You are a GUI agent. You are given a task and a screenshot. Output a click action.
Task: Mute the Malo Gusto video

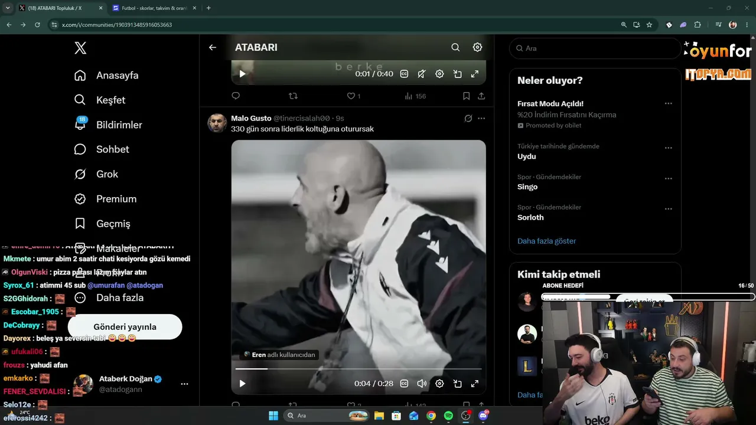422,383
